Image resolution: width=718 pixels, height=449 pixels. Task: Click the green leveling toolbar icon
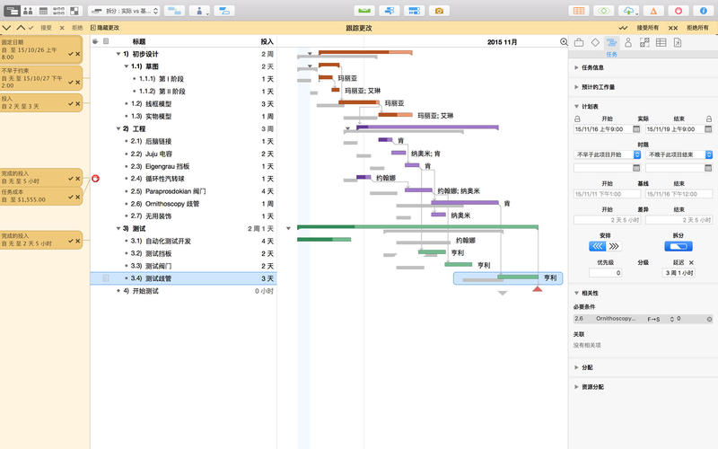pyautogui.click(x=364, y=11)
